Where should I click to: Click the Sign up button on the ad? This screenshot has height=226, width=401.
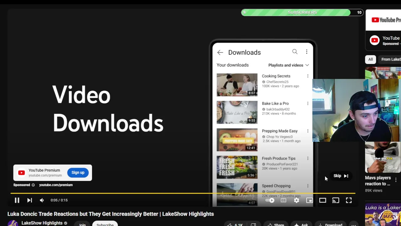point(78,172)
